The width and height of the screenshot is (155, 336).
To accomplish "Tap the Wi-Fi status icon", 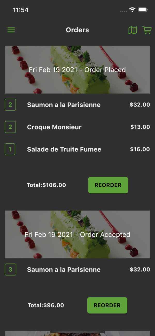I will (133, 10).
